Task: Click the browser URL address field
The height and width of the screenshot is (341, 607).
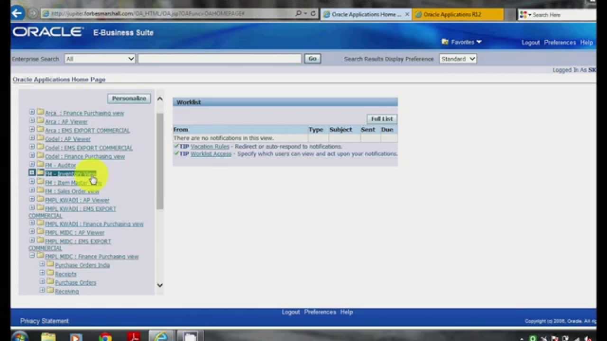Action: (x=167, y=14)
